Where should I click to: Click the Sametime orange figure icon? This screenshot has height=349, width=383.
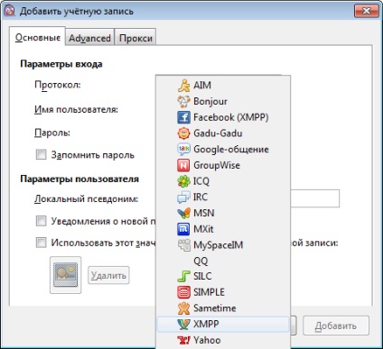183,308
